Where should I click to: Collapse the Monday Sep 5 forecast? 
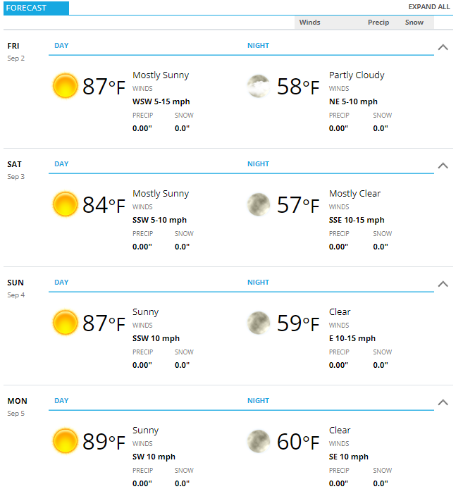tap(443, 402)
